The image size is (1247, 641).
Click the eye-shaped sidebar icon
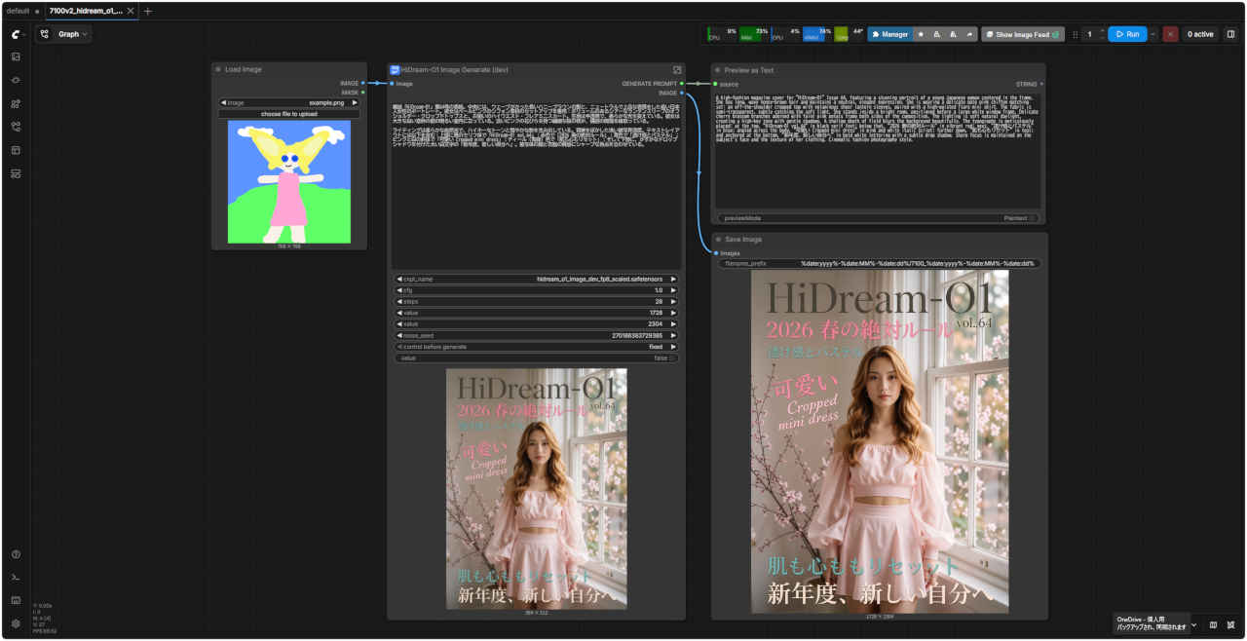tap(16, 80)
